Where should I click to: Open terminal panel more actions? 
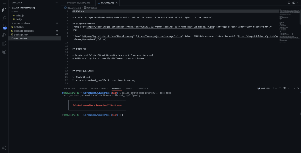click(x=289, y=88)
